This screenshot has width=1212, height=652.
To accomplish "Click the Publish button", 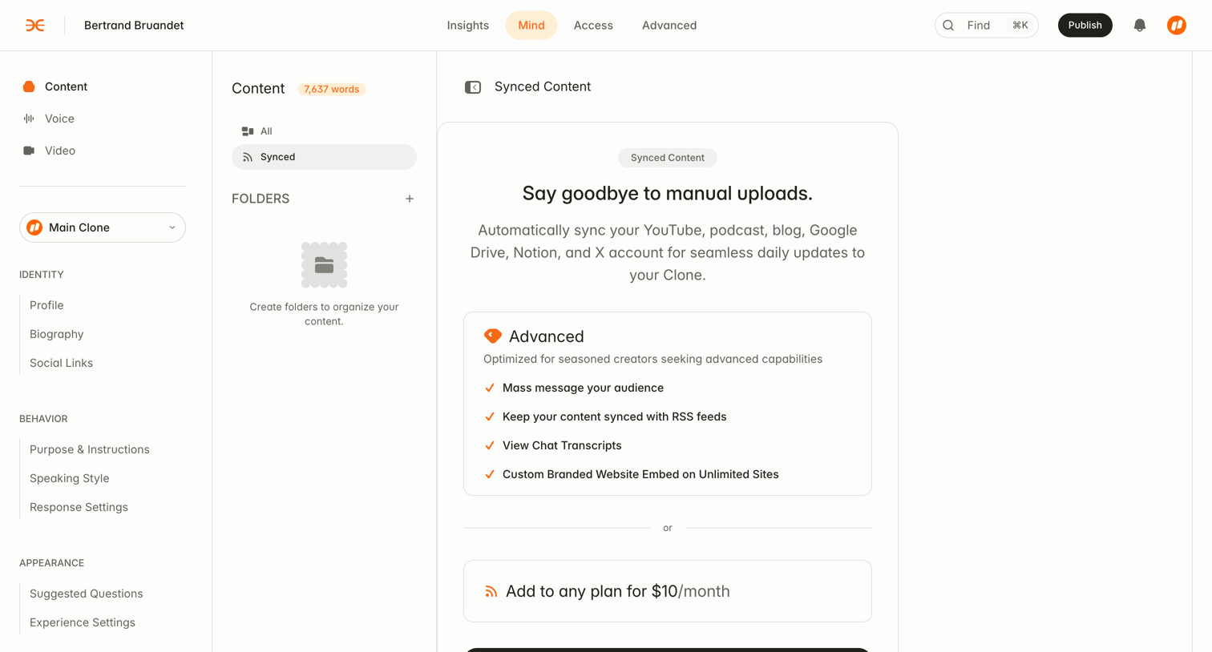I will (x=1085, y=26).
